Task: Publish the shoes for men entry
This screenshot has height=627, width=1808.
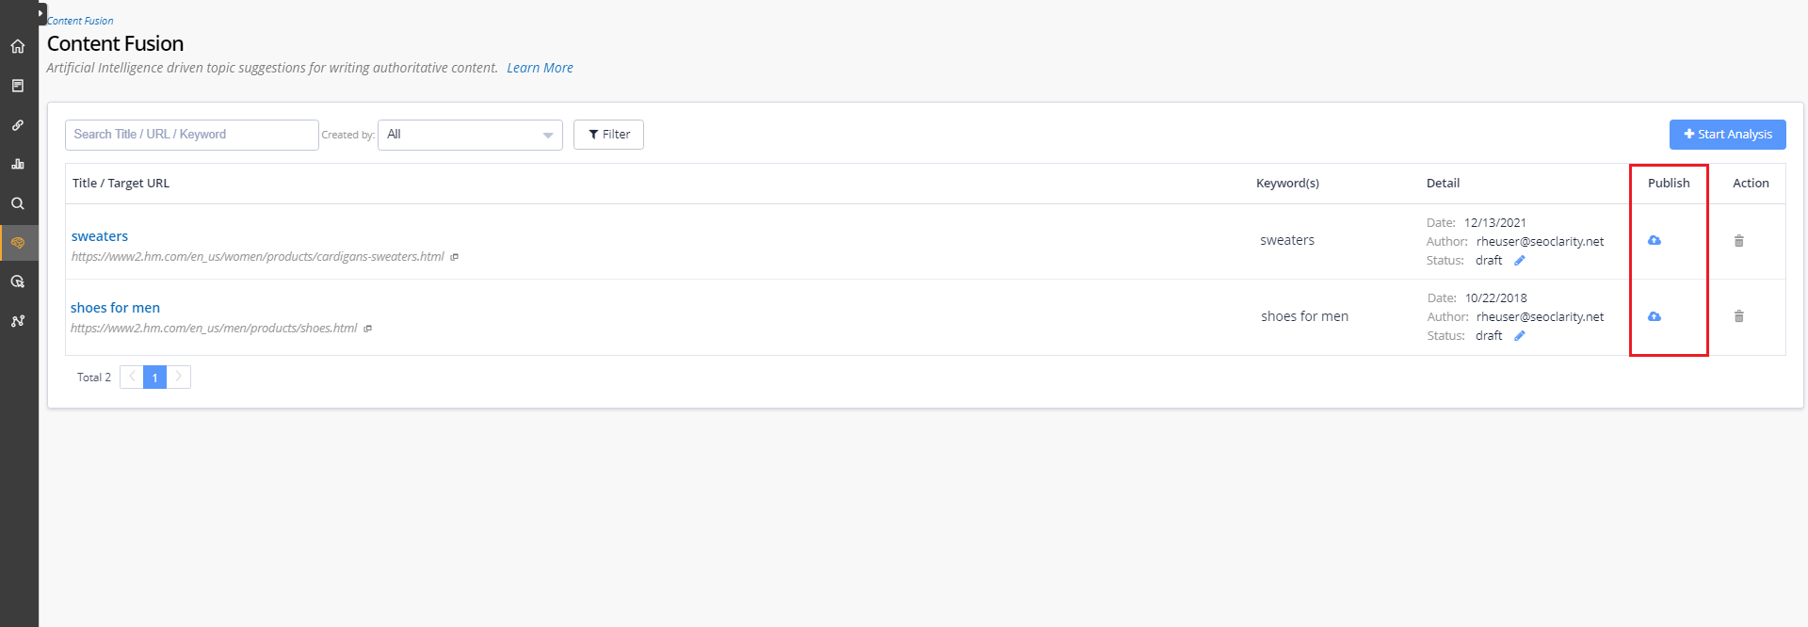Action: (x=1655, y=316)
